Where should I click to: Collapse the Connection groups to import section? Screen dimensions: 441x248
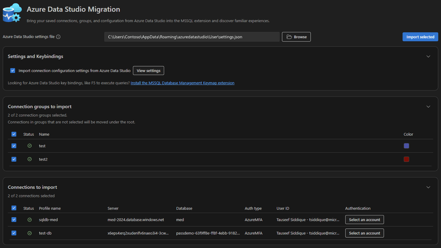(x=428, y=107)
